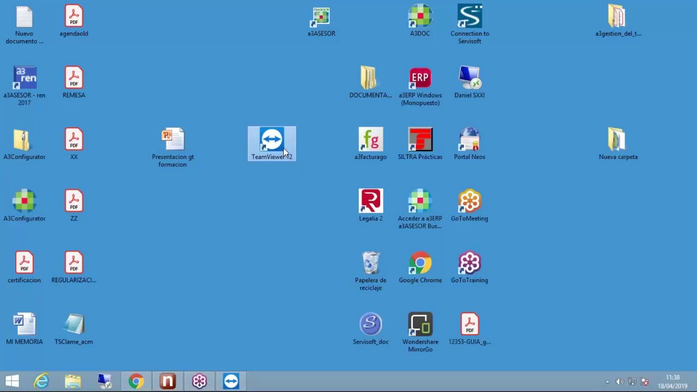Select the GoToMeeting desktop icon
The height and width of the screenshot is (392, 697).
(469, 206)
